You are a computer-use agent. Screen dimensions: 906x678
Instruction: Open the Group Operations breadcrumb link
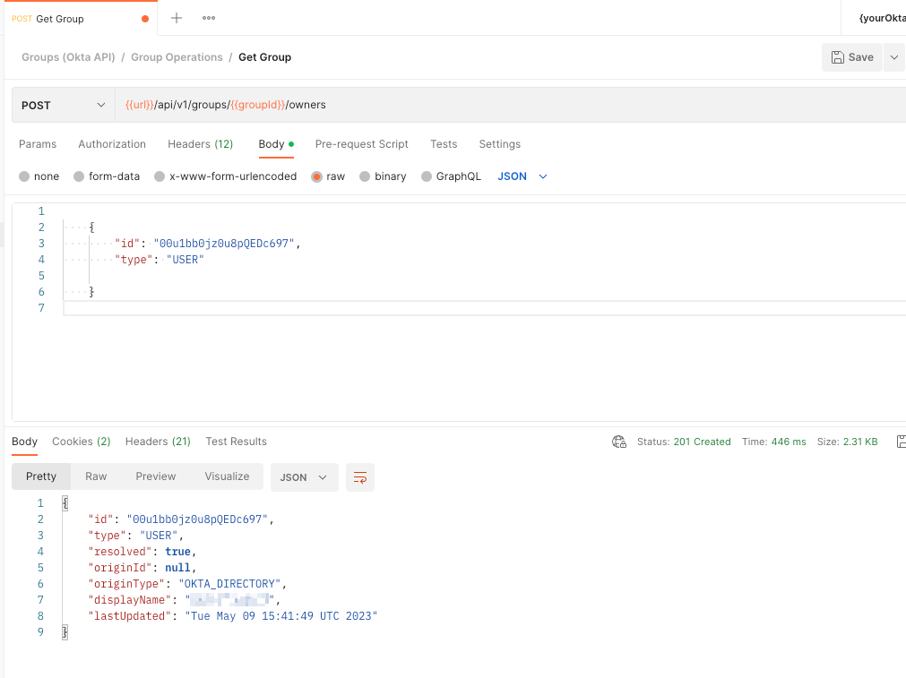tap(177, 56)
